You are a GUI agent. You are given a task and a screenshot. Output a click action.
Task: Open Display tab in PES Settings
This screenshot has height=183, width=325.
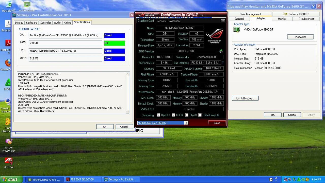click(19, 23)
